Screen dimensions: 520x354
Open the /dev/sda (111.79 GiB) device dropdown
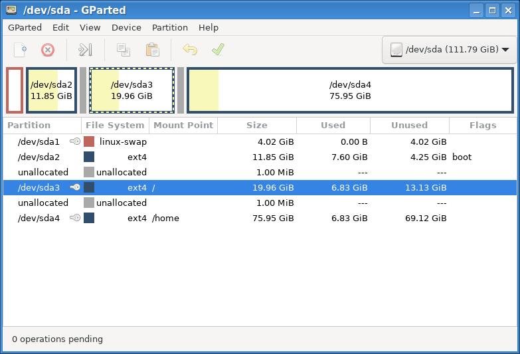click(x=450, y=50)
